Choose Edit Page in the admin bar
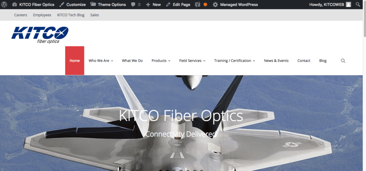366x171 pixels. coord(178,4)
